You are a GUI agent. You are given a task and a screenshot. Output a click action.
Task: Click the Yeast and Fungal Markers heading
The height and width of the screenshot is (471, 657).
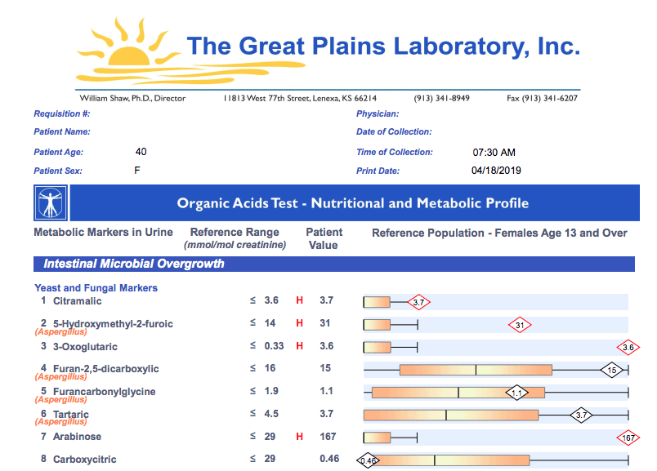click(96, 288)
